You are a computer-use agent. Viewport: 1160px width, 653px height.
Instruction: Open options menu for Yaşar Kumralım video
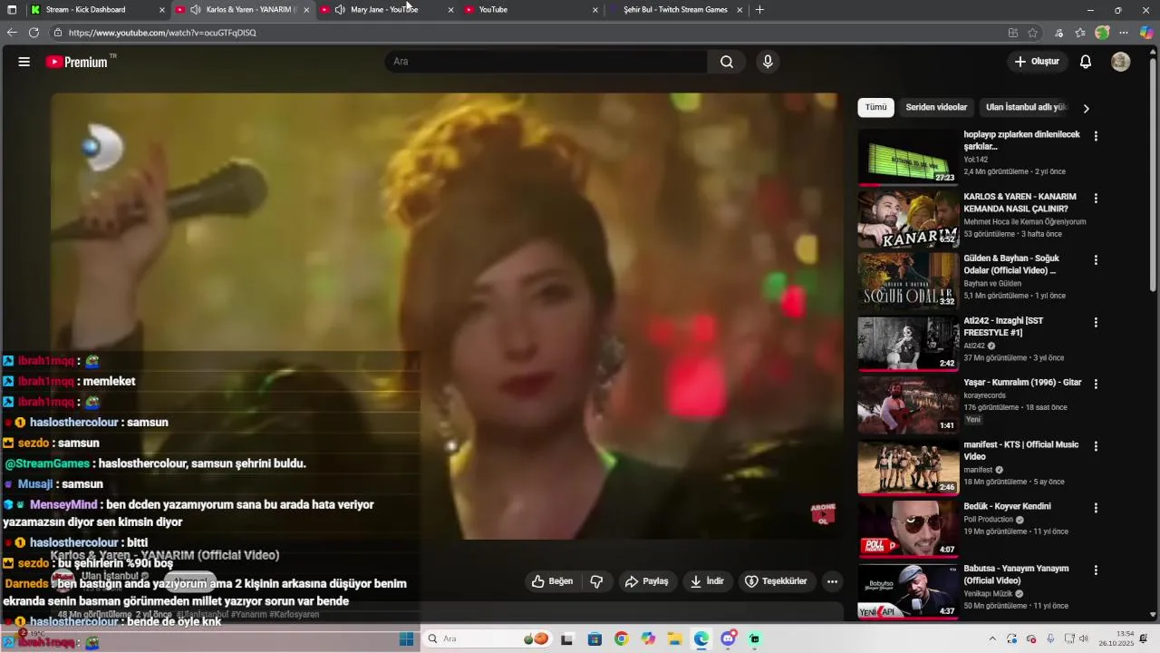tap(1096, 384)
